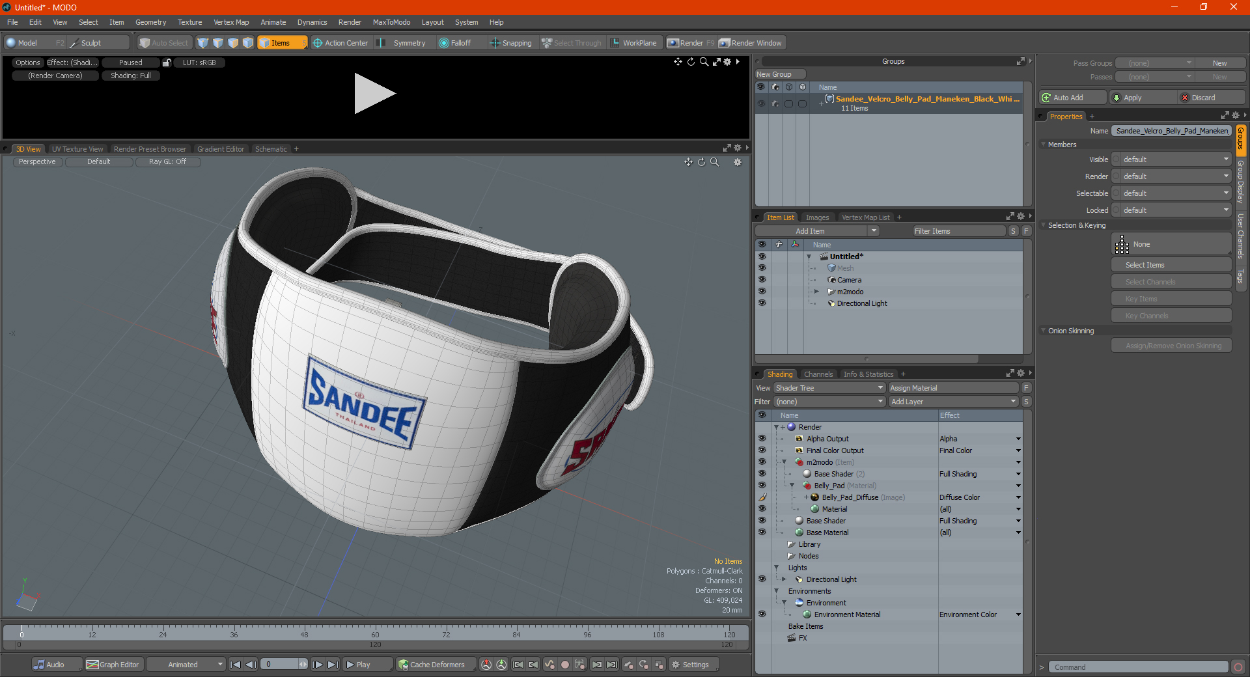
Task: Toggle visibility of m2modo item
Action: (x=762, y=292)
